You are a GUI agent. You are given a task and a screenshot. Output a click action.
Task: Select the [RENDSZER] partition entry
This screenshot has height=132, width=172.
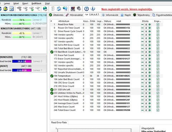(x=23, y=59)
